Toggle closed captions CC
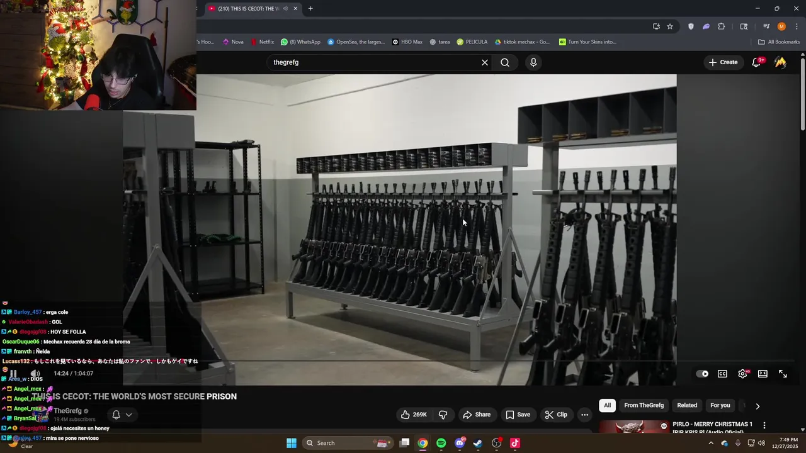This screenshot has height=453, width=806. pos(722,374)
